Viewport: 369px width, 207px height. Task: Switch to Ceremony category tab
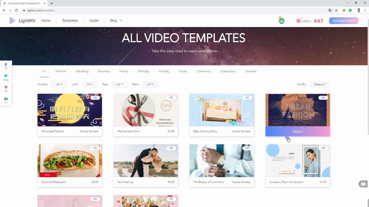click(204, 71)
